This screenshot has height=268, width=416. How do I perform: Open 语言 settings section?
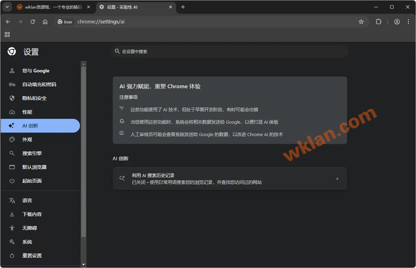click(40, 200)
